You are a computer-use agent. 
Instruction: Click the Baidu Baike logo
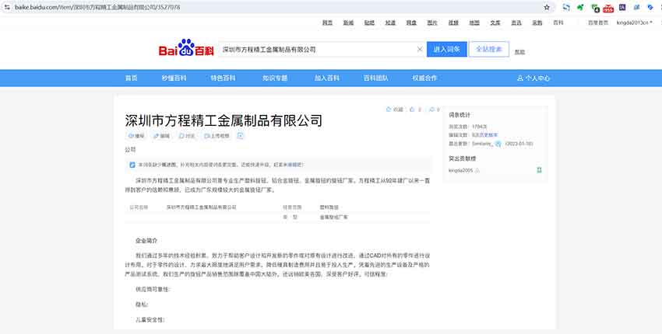tap(186, 48)
